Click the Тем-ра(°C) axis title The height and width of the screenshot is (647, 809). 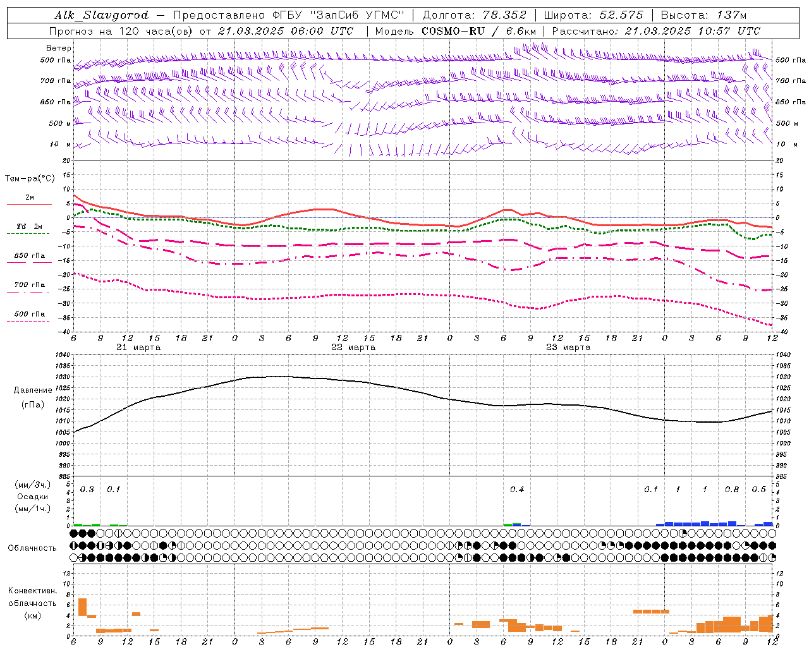tap(30, 179)
